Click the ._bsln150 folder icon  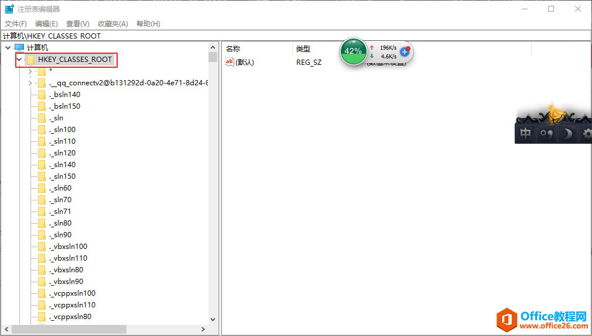[42, 106]
